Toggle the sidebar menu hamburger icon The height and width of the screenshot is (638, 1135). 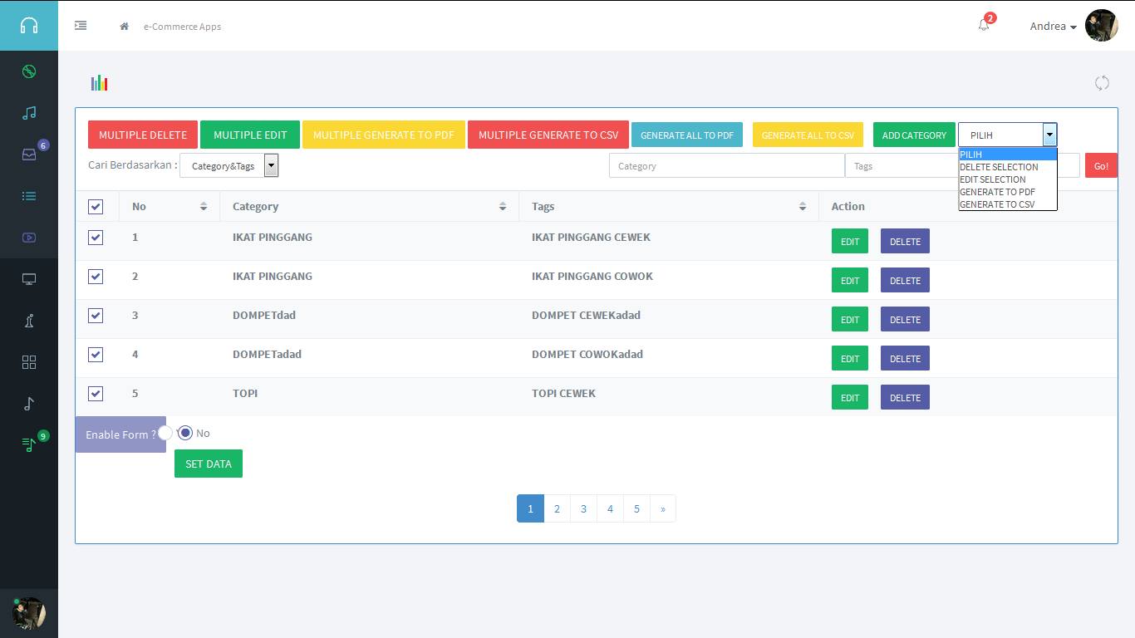point(81,26)
